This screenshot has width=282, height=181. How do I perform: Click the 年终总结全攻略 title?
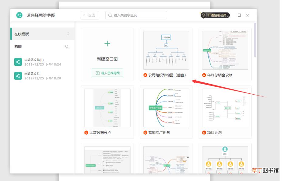[x=220, y=75]
